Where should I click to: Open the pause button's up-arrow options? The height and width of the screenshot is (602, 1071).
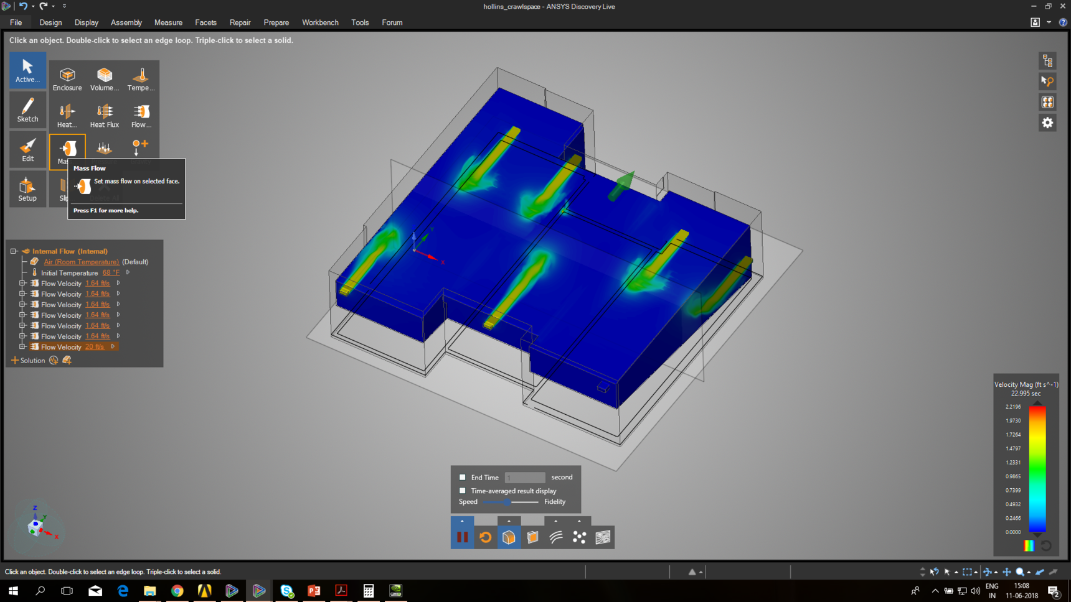[462, 521]
